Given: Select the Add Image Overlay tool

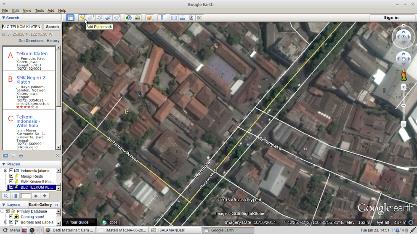Looking at the screenshot, I should click(x=108, y=18).
